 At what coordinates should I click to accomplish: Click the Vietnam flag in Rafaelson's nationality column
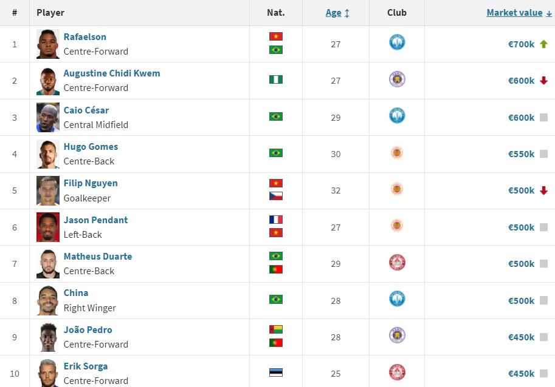[x=275, y=37]
